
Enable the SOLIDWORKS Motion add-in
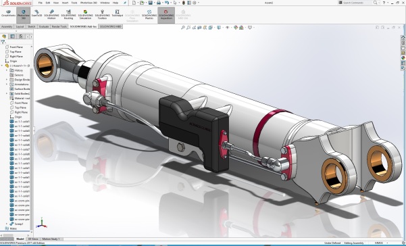(x=51, y=14)
